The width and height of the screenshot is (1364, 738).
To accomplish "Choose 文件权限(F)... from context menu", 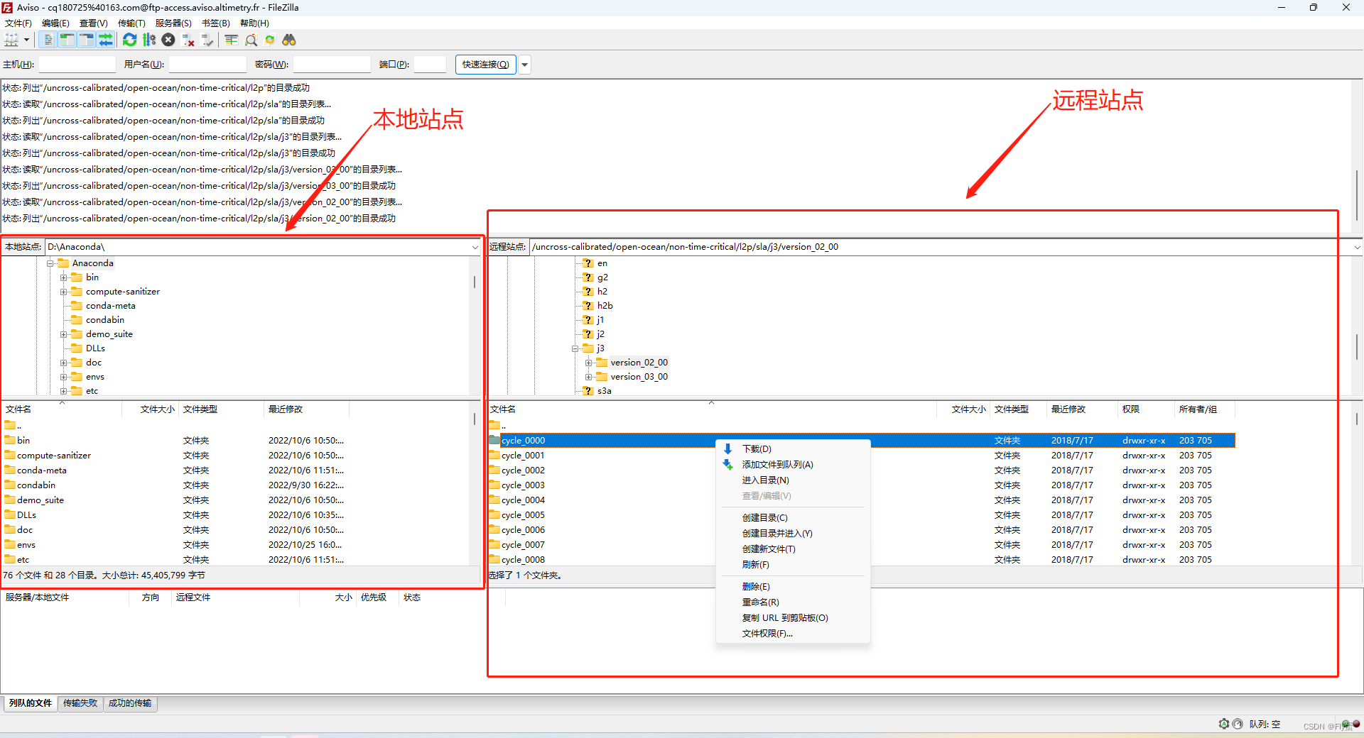I will tap(793, 634).
